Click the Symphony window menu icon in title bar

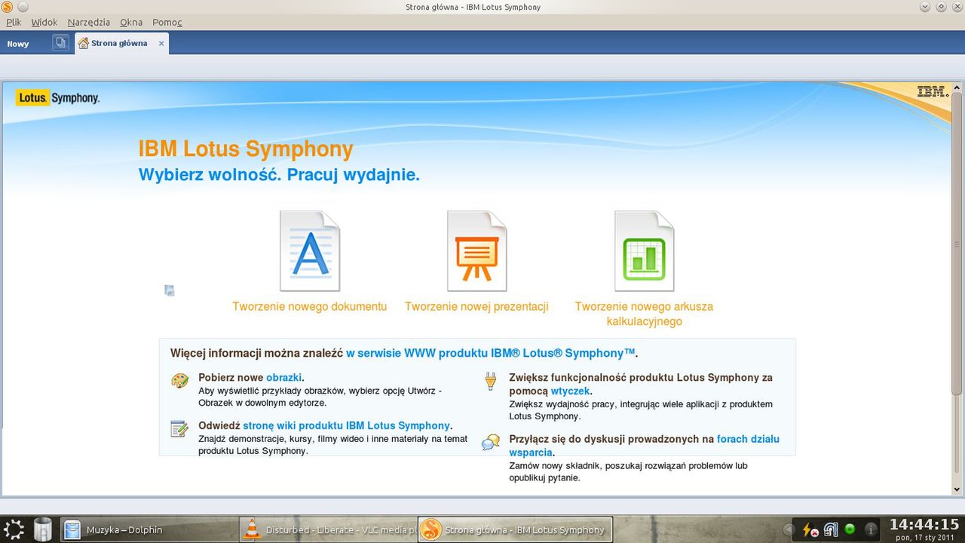pos(7,7)
